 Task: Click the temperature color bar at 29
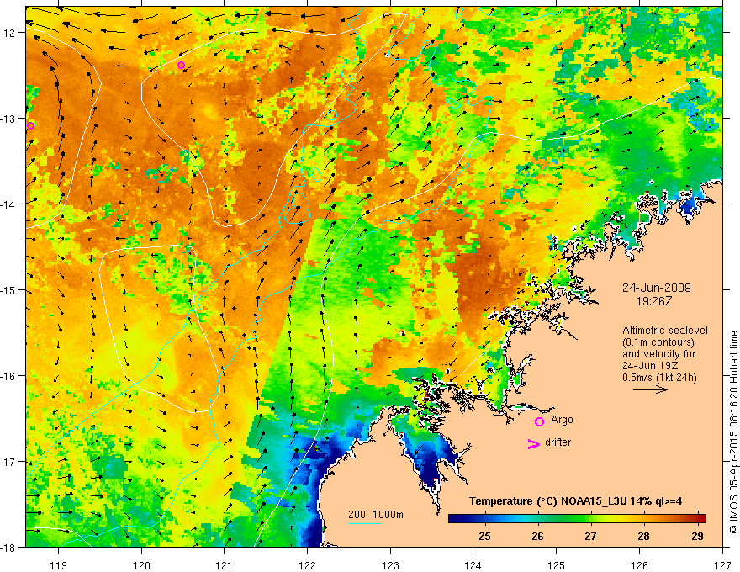[x=697, y=519]
